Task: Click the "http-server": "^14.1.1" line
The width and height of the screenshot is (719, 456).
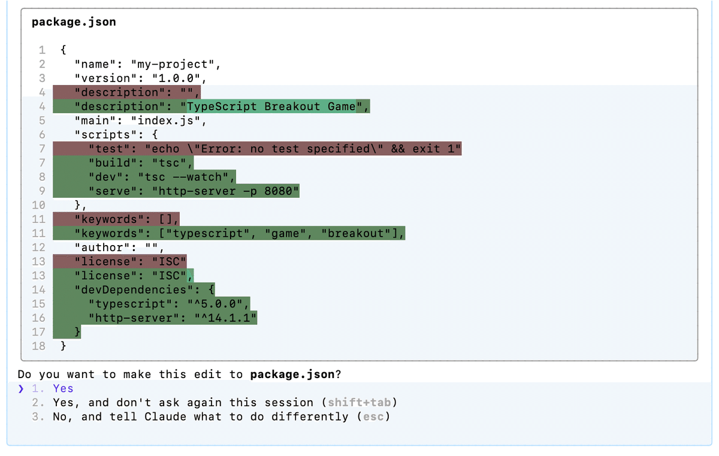Action: point(172,318)
